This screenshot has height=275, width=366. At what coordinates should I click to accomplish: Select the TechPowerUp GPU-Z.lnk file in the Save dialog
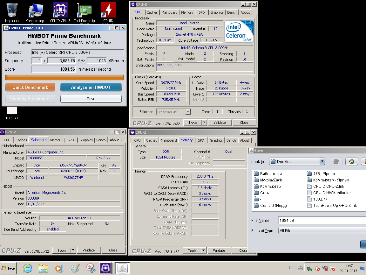(332, 205)
